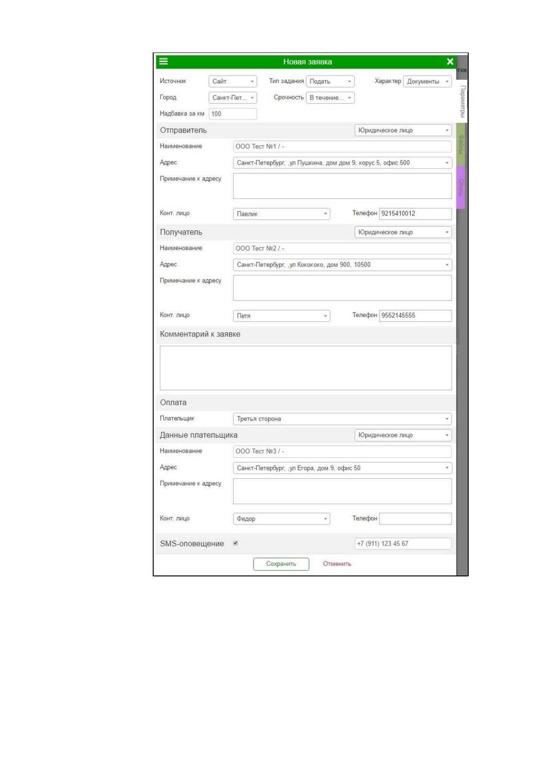The image size is (543, 769).
Task: Open the hamburger menu in the header
Action: pos(163,62)
